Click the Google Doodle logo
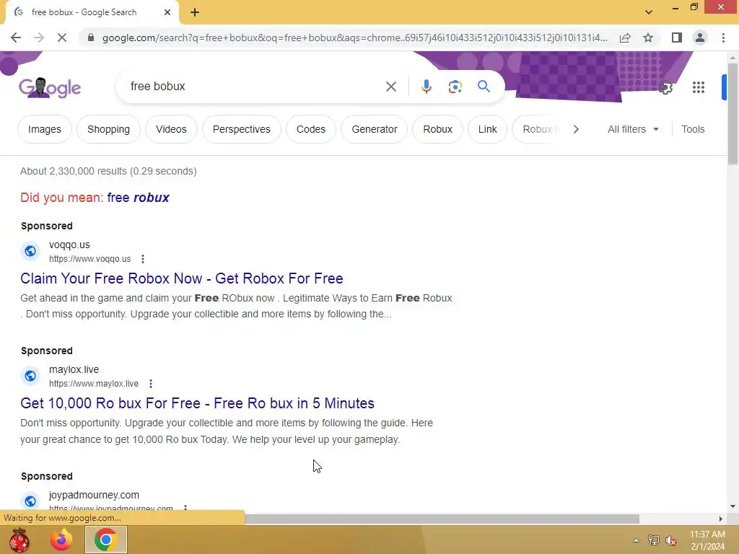The width and height of the screenshot is (739, 554). (x=50, y=87)
